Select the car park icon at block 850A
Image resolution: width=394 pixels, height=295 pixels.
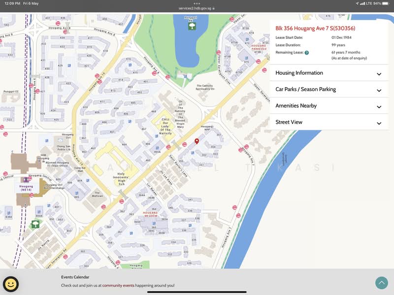click(39, 212)
